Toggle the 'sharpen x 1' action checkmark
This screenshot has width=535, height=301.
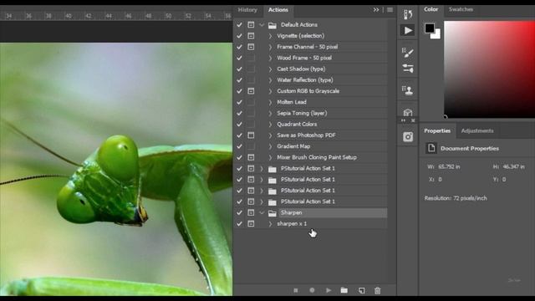pyautogui.click(x=239, y=224)
